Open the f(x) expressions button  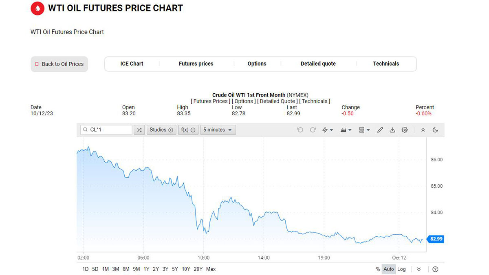pyautogui.click(x=188, y=130)
